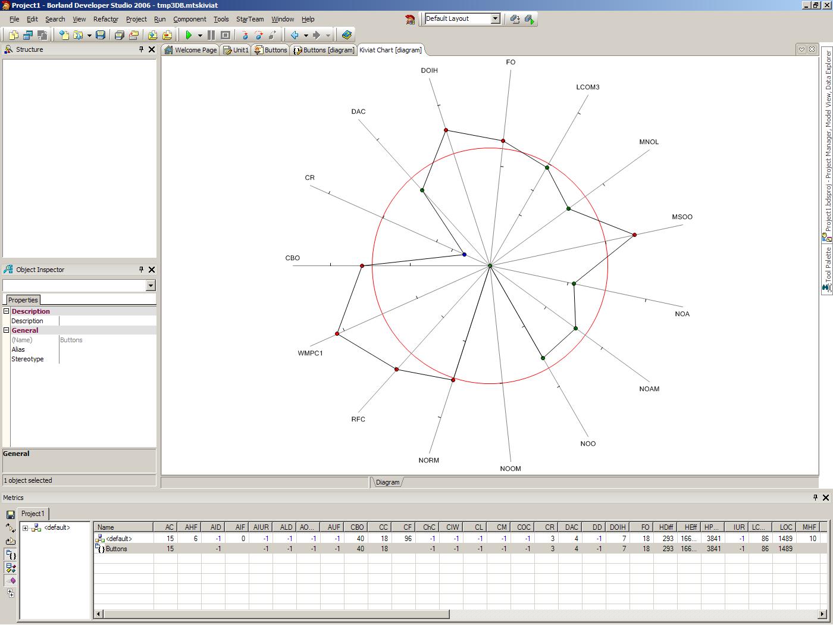Click the Save desktop layout icon
Image resolution: width=833 pixels, height=625 pixels.
515,19
